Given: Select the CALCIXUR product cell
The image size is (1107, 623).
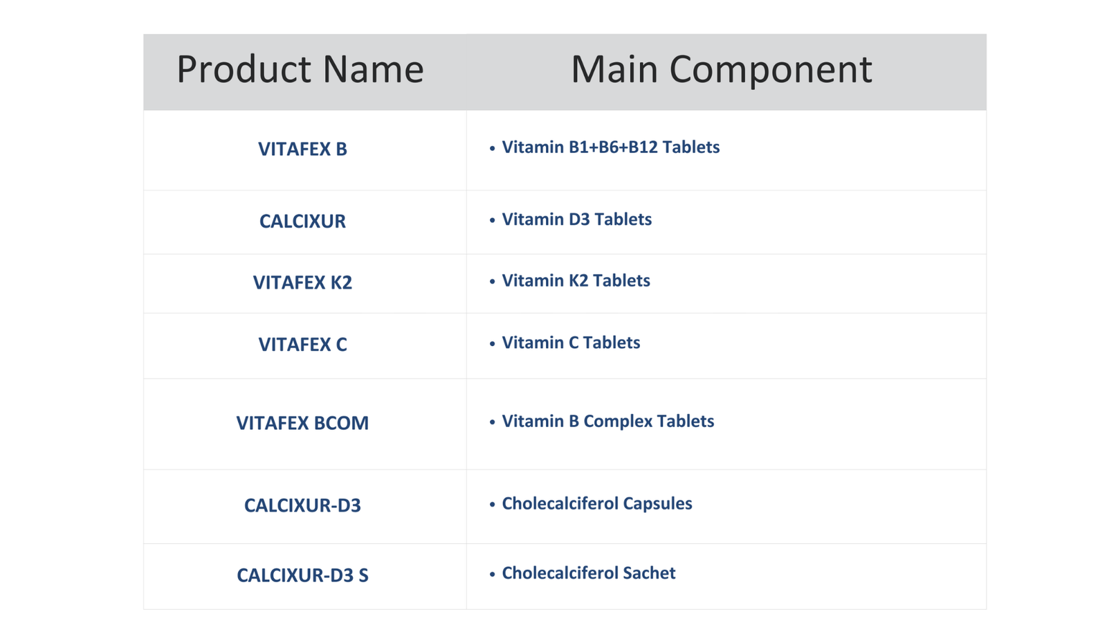Looking at the screenshot, I should (x=302, y=222).
